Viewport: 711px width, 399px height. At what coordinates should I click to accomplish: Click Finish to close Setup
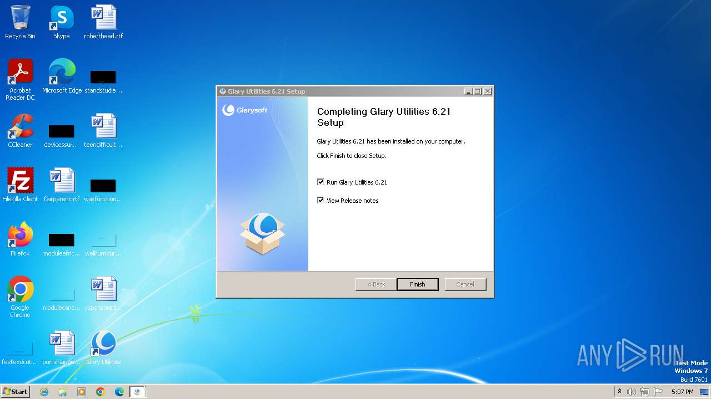tap(418, 284)
